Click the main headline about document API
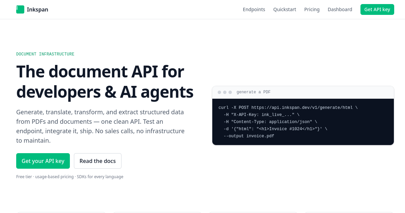Viewport: 405px width, 213px height. click(105, 81)
